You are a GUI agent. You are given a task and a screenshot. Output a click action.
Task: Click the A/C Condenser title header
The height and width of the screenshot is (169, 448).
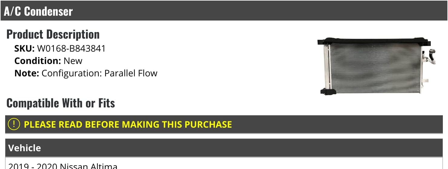[38, 11]
